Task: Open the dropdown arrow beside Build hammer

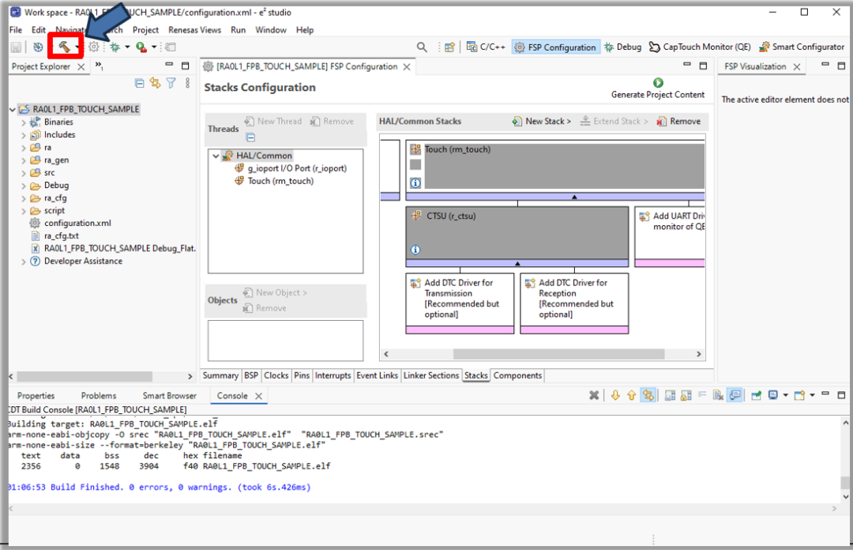Action: [x=77, y=47]
